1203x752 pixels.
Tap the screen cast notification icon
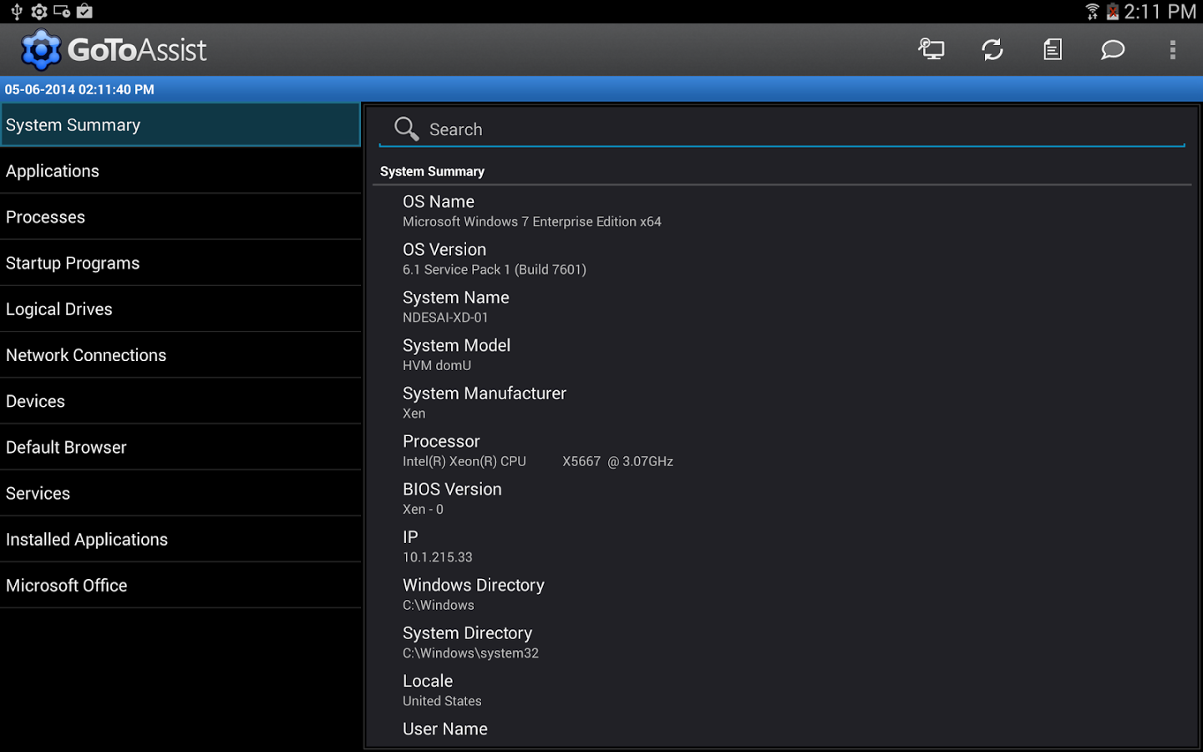[x=62, y=11]
